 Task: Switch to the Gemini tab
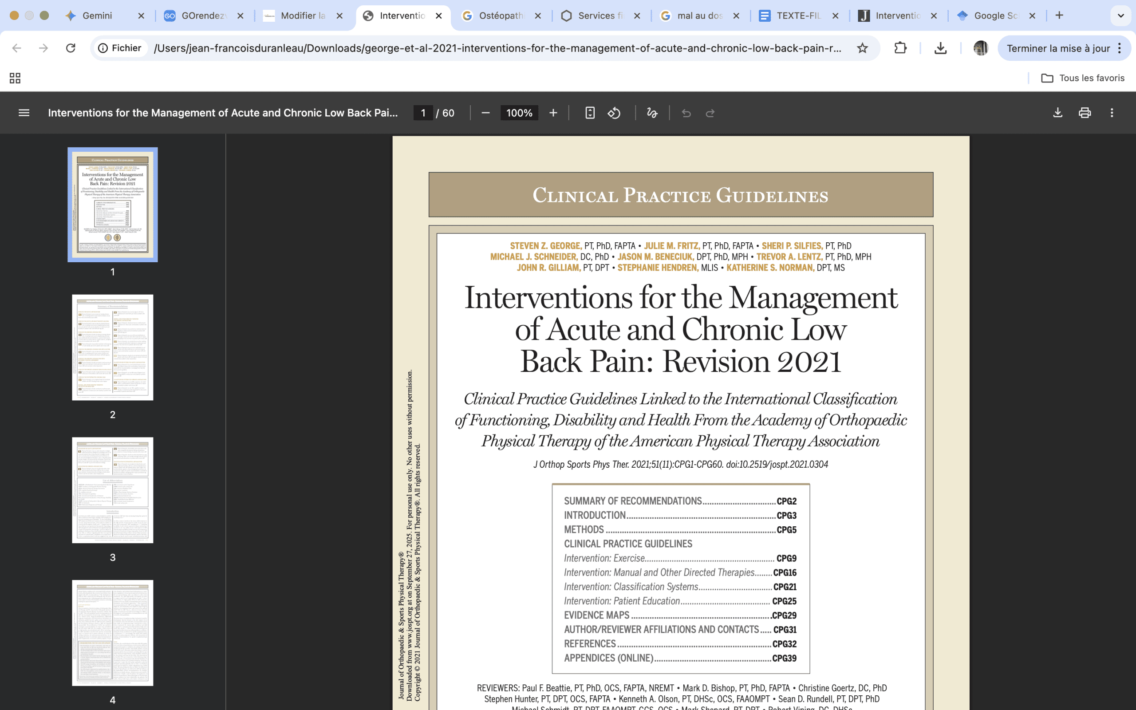pyautogui.click(x=97, y=16)
